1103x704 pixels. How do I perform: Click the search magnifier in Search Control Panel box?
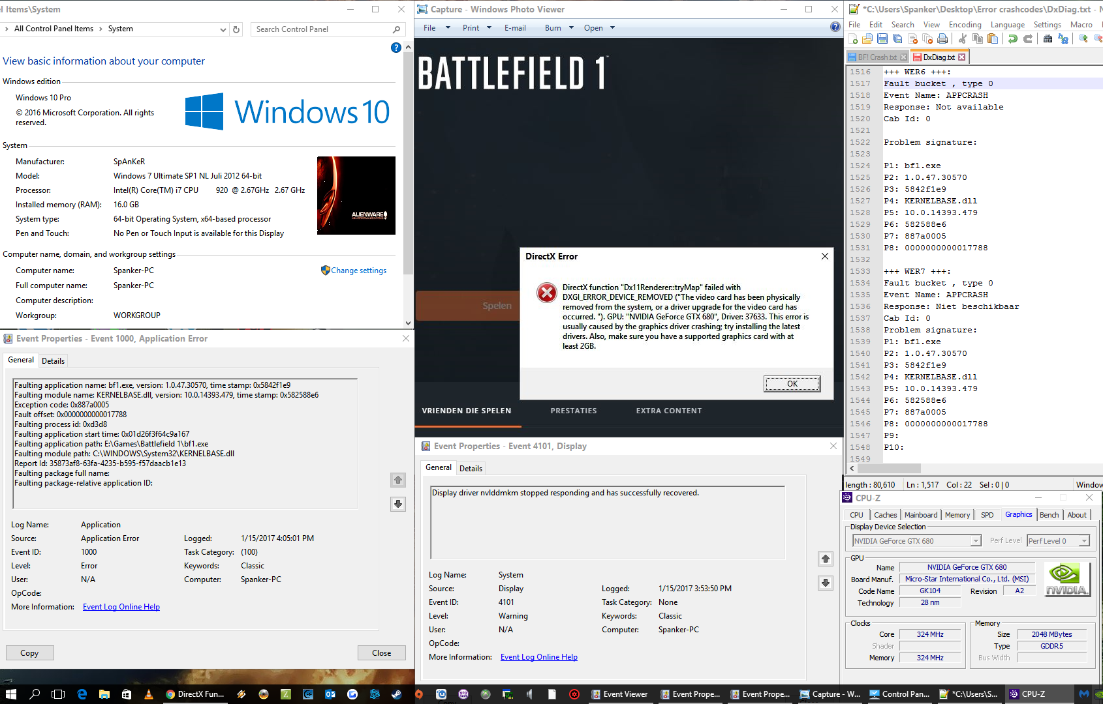396,29
